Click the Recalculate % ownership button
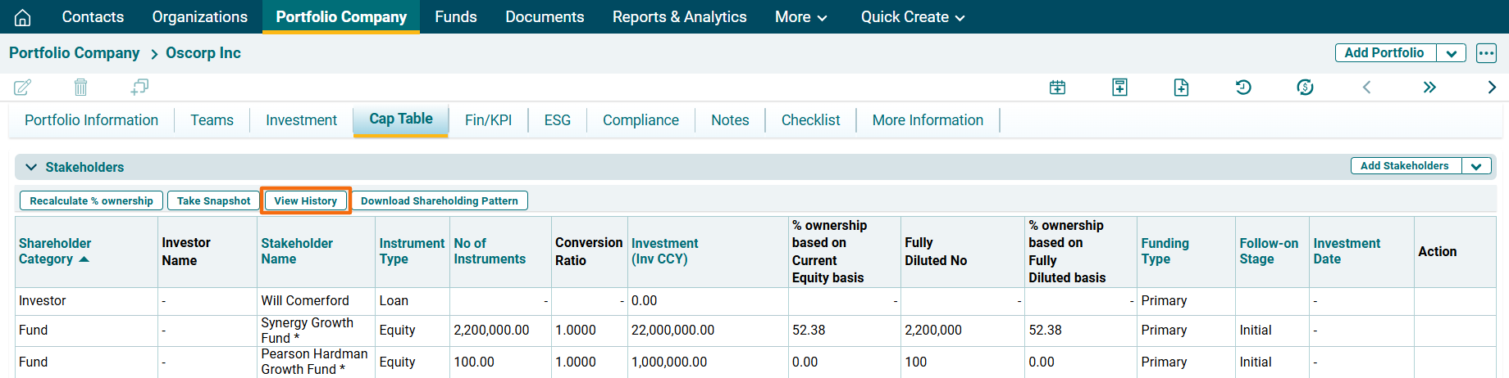 coord(91,200)
